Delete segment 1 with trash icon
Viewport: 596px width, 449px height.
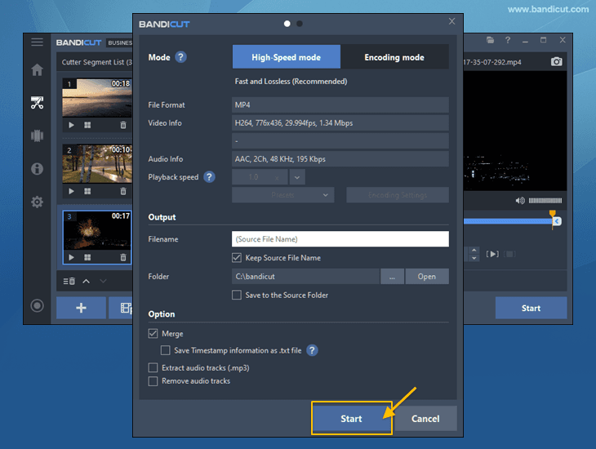123,125
